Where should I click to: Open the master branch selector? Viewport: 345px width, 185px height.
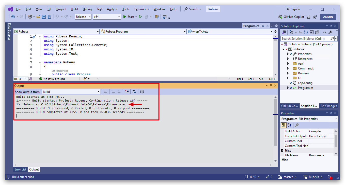[287, 177]
